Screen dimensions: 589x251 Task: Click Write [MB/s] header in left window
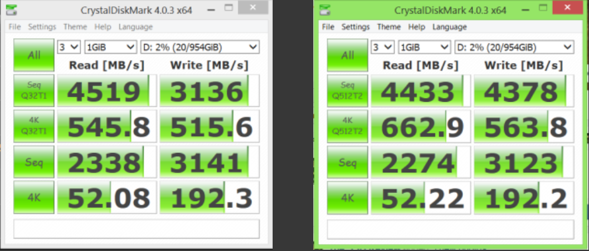209,65
